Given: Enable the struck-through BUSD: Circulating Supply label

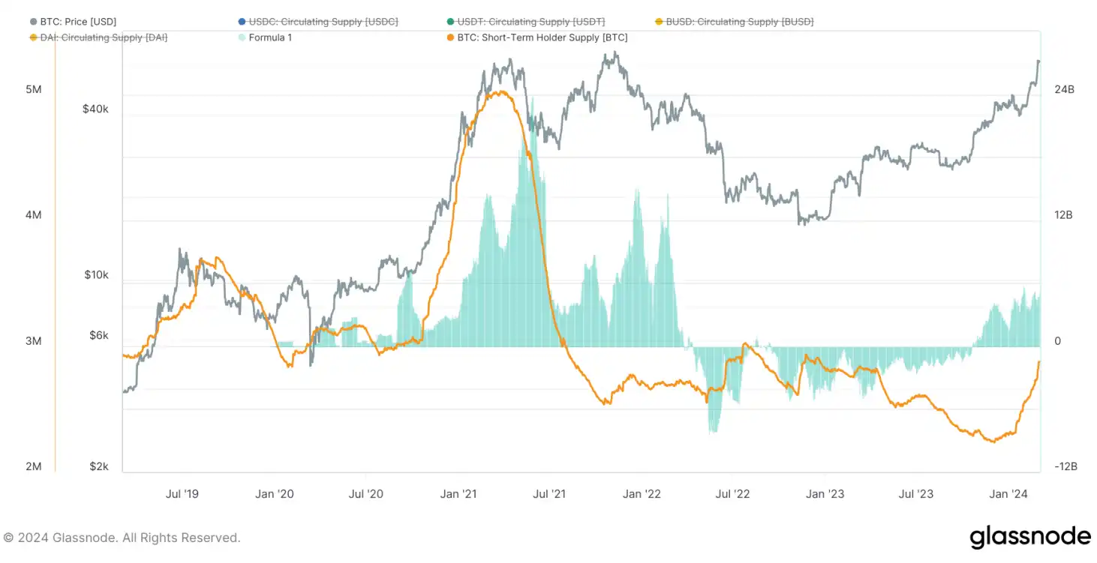Looking at the screenshot, I should [x=739, y=22].
